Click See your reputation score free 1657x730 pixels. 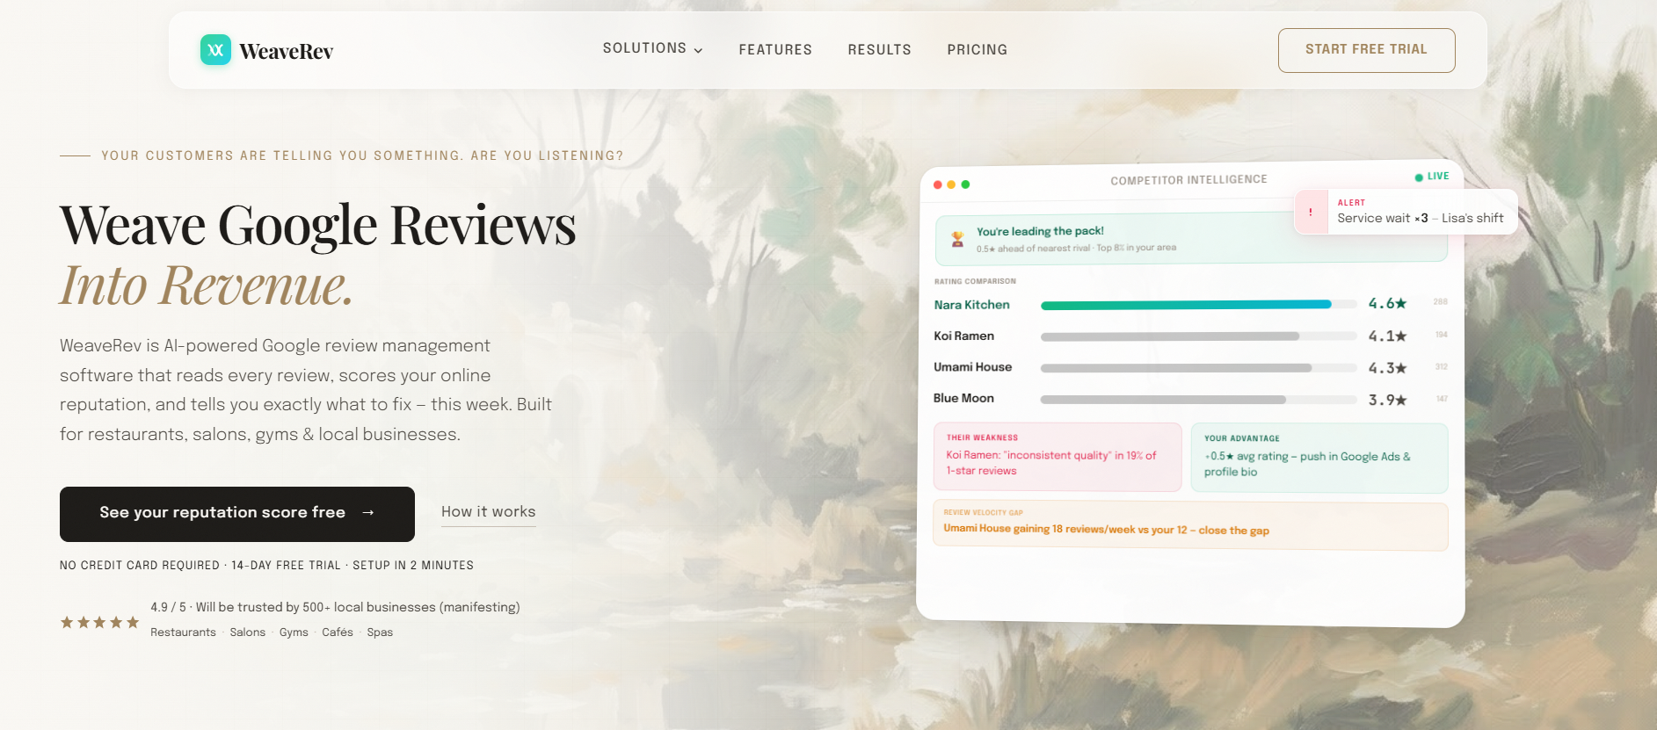point(237,514)
